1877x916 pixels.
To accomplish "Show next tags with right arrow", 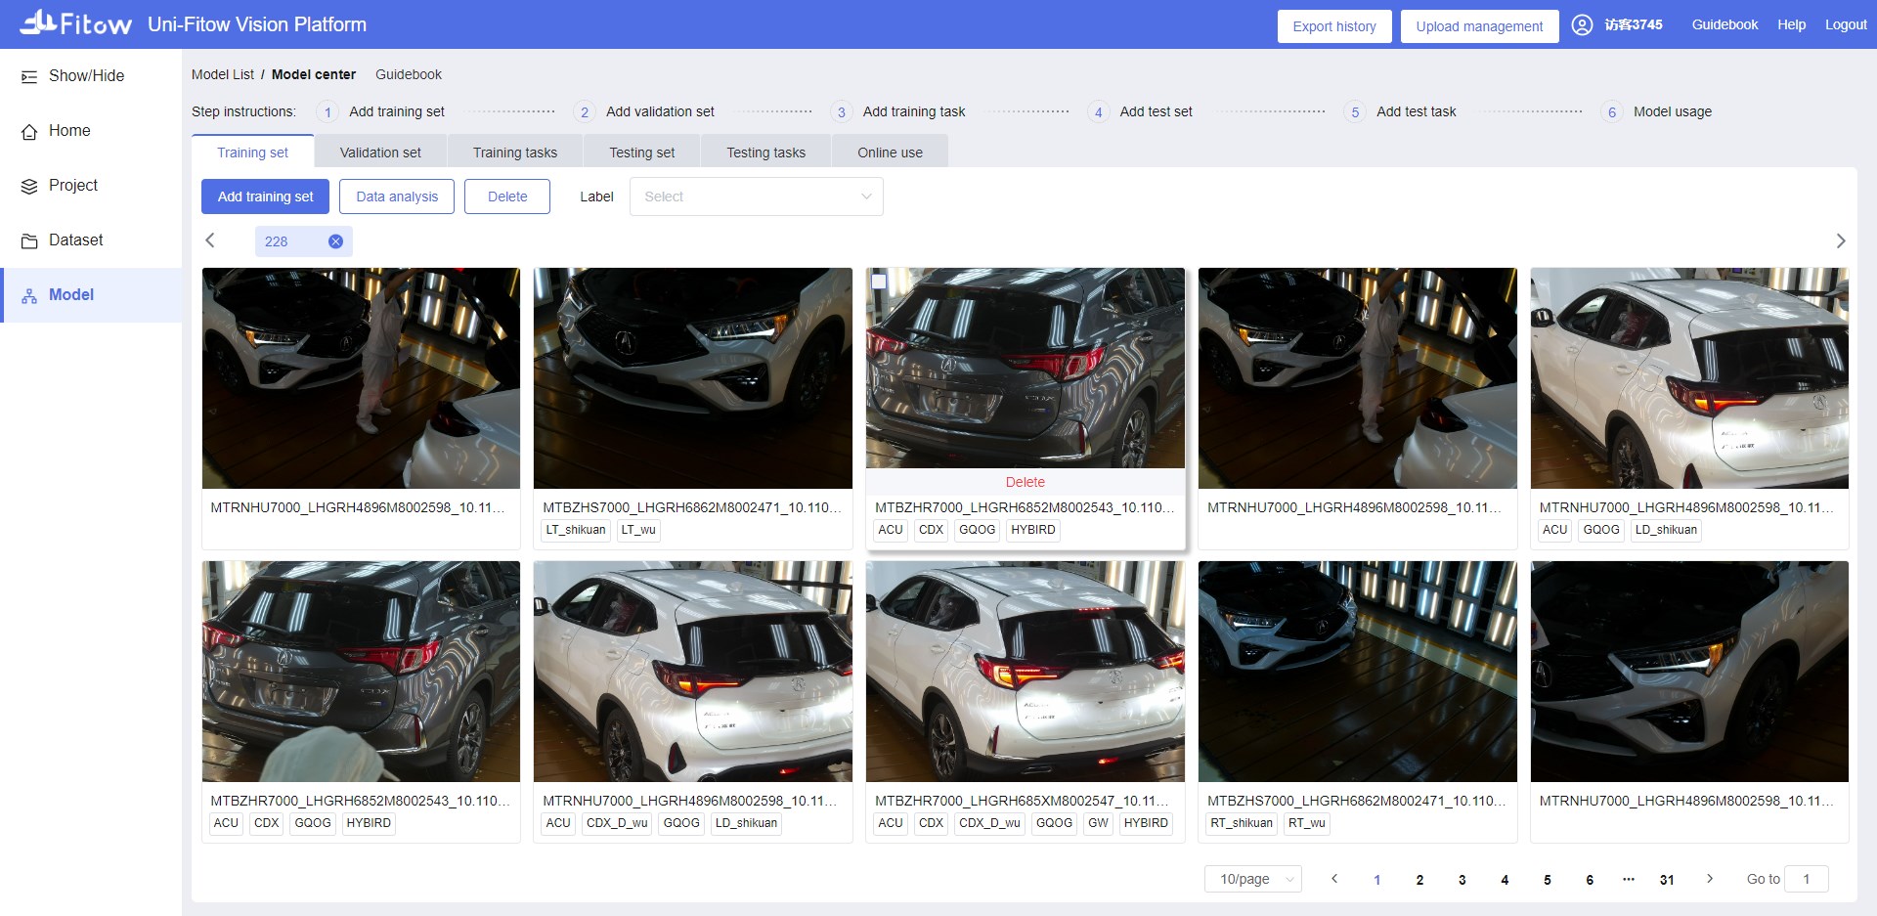I will click(1840, 240).
